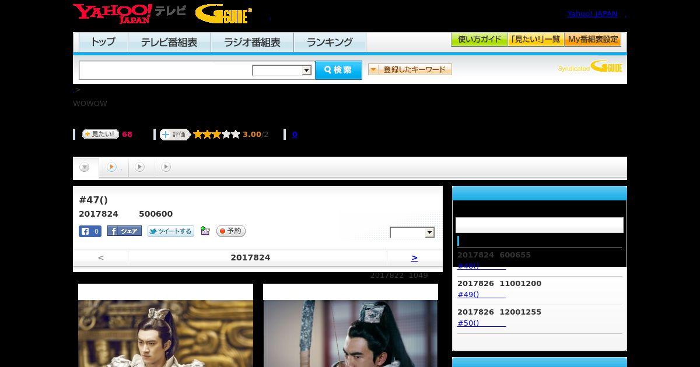Open the 使い方ガイド button

click(x=480, y=40)
